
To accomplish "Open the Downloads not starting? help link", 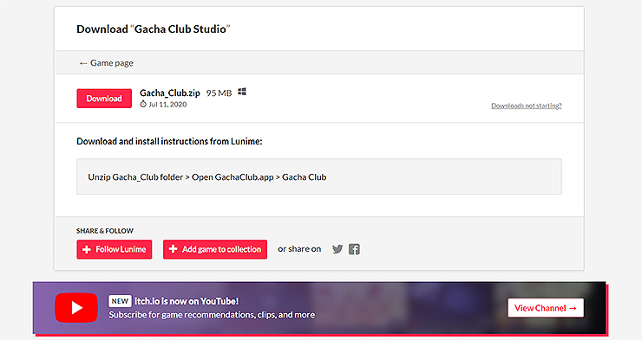I will 526,106.
